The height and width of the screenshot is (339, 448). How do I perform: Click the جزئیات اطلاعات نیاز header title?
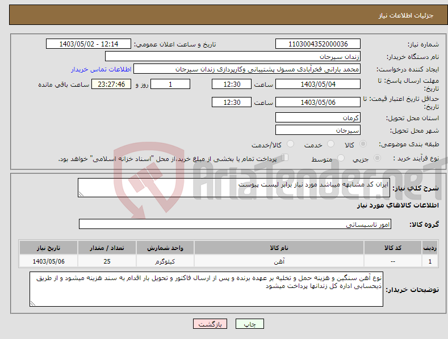pos(406,15)
